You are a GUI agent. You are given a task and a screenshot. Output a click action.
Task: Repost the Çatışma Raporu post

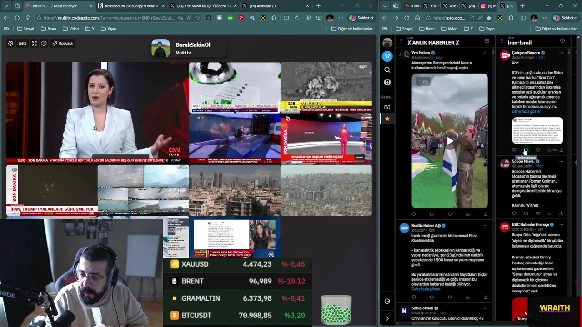click(526, 150)
